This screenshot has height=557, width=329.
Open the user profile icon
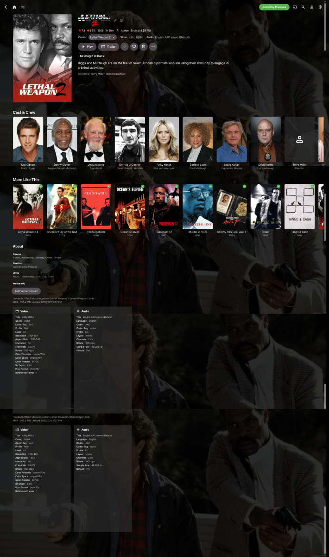click(312, 7)
